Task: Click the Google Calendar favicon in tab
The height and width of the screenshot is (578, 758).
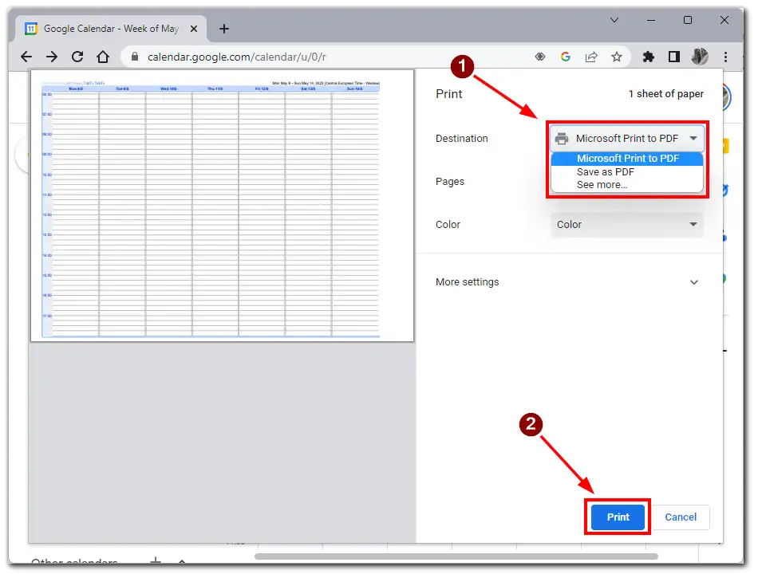Action: pyautogui.click(x=31, y=29)
